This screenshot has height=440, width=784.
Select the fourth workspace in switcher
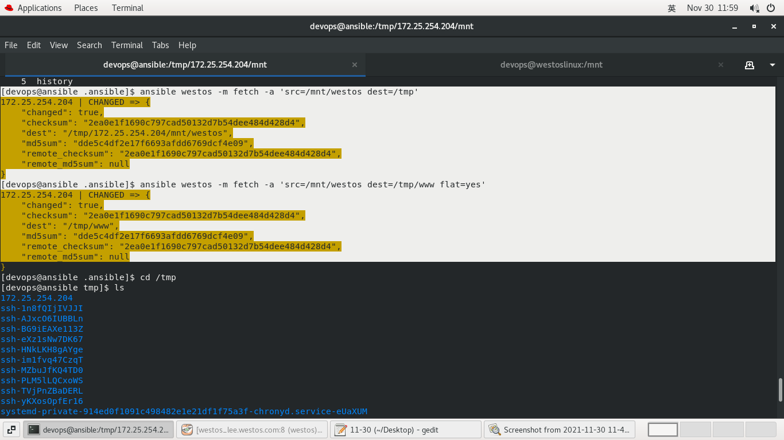click(761, 429)
